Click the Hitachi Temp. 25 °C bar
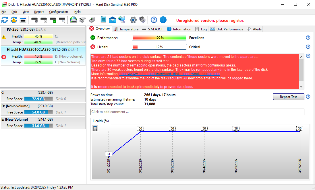This screenshot has width=315, height=190. coord(38,62)
